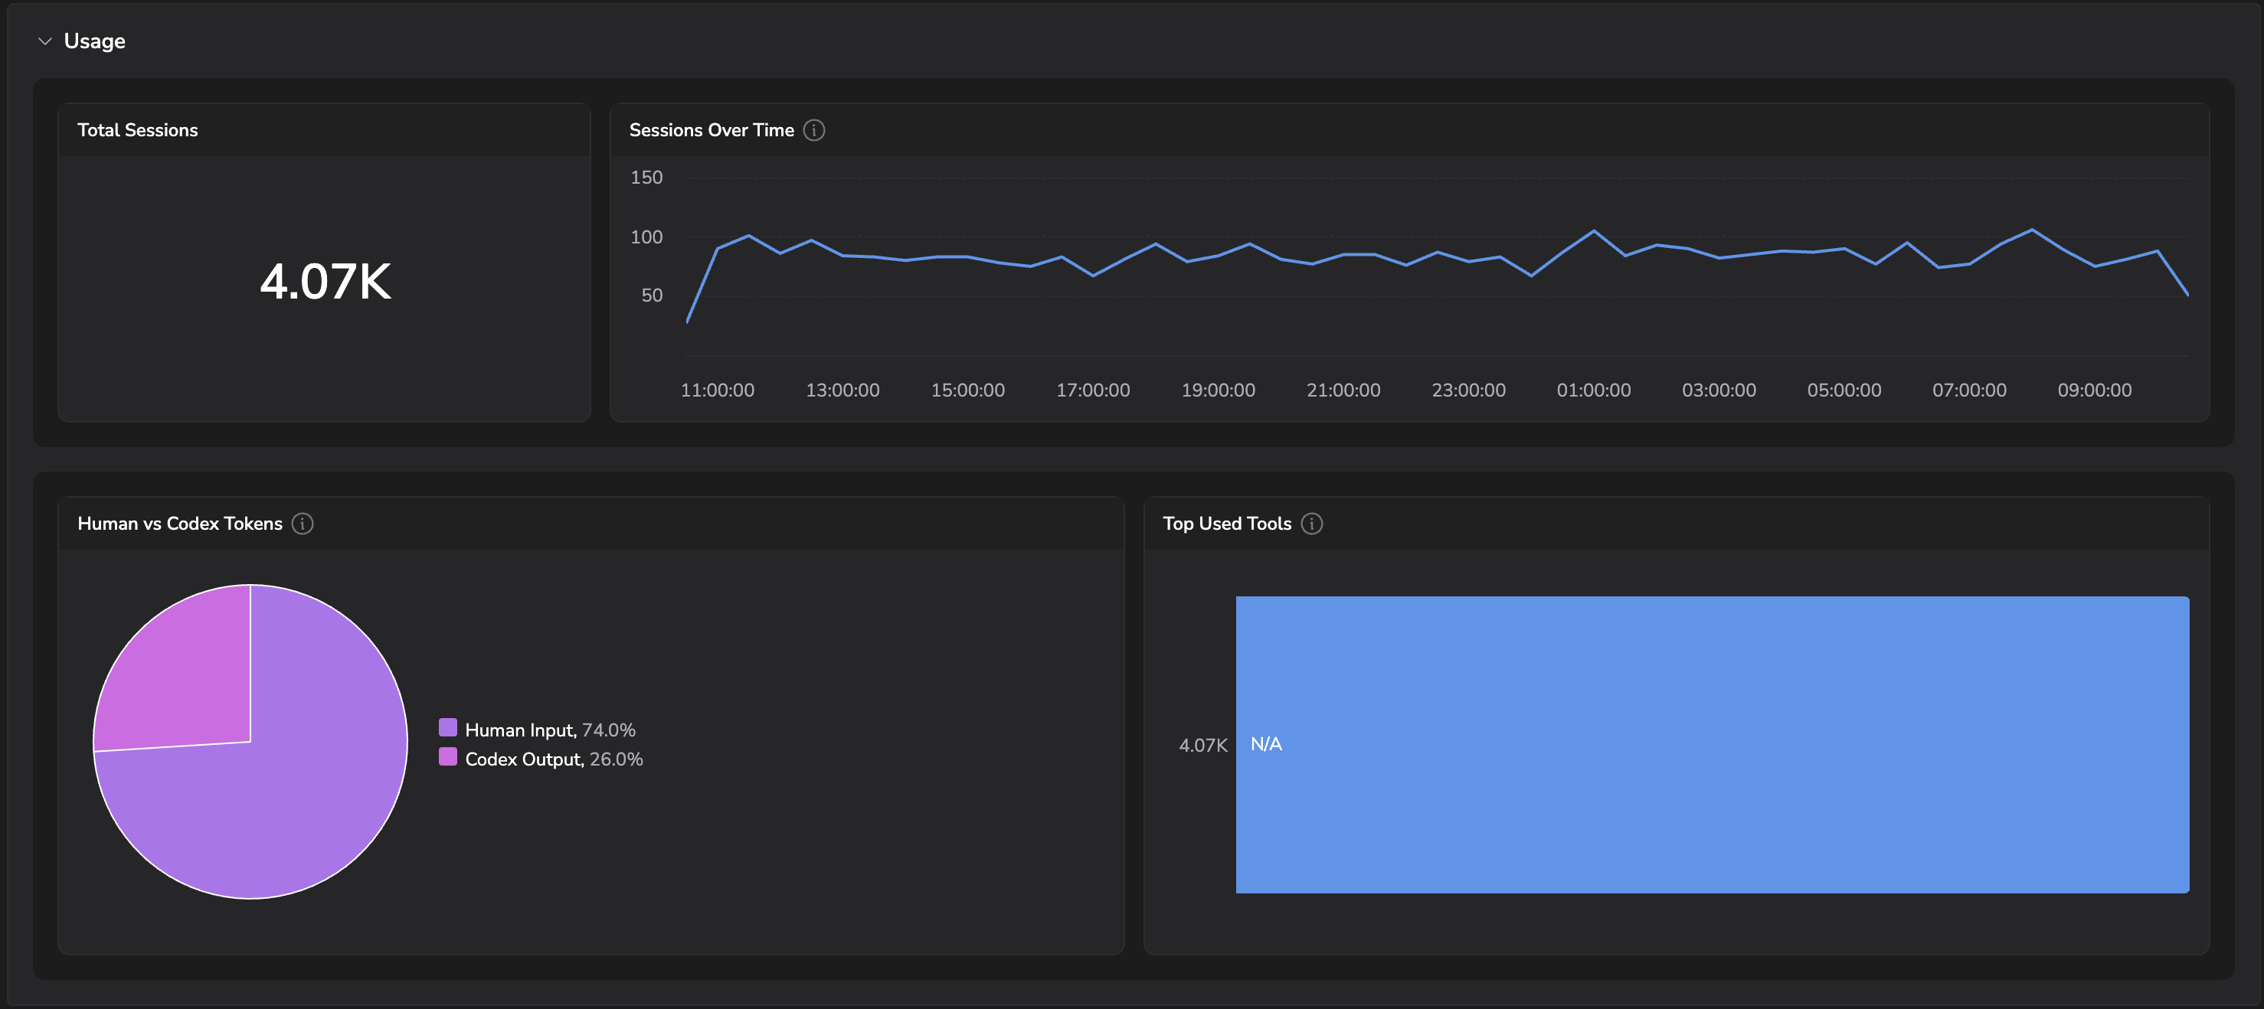Click the 01:00:00 time axis label

(1593, 390)
